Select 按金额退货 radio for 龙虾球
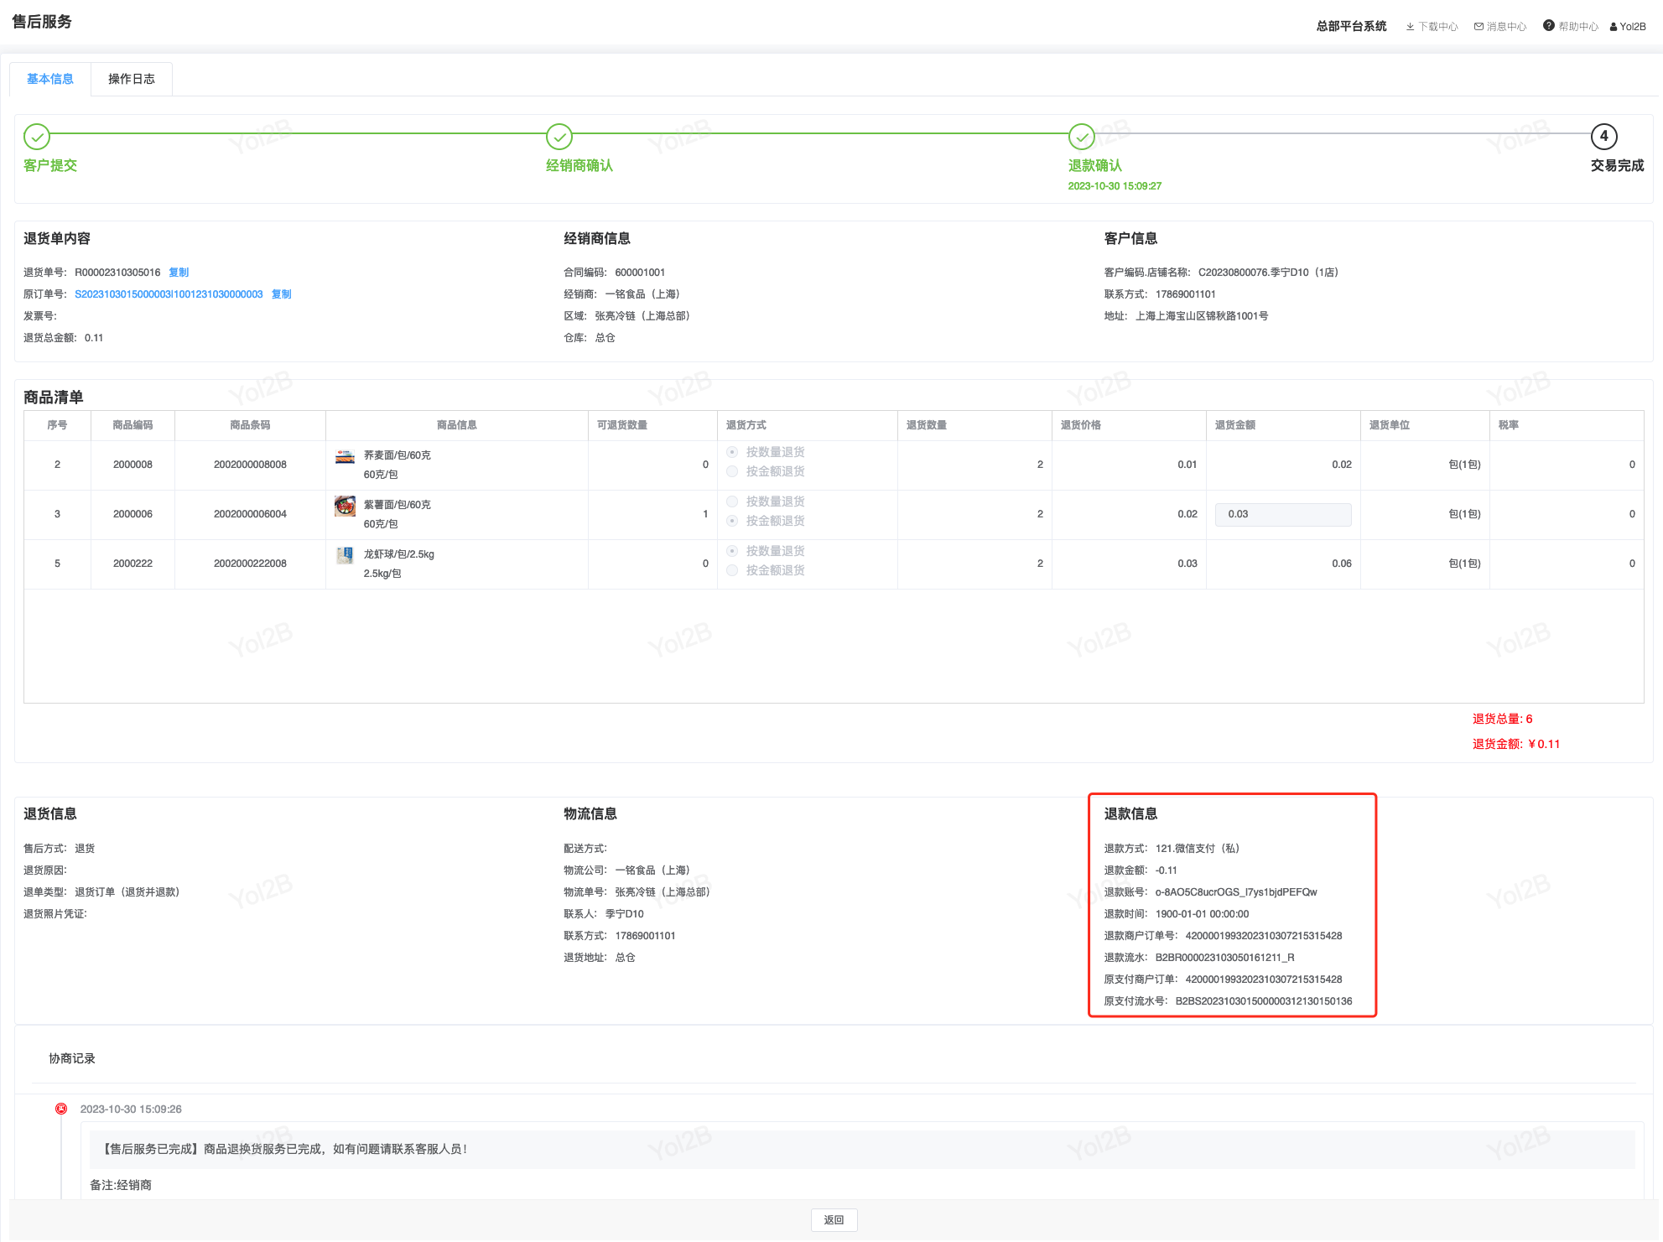Viewport: 1663px width, 1242px height. pyautogui.click(x=732, y=570)
